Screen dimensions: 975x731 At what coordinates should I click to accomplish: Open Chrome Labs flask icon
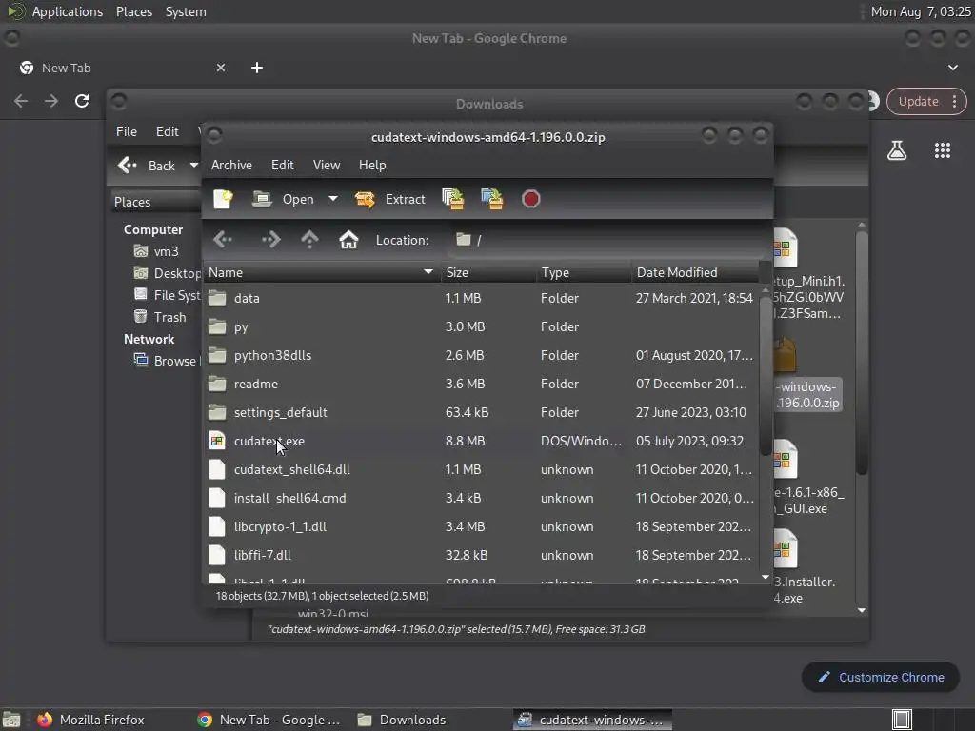(897, 150)
